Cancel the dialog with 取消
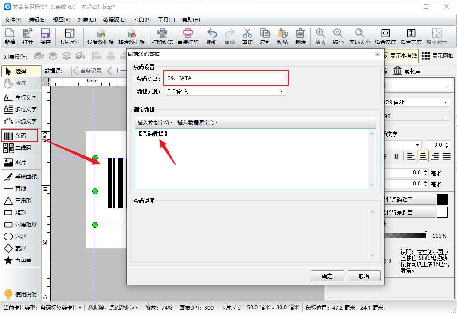457x314 pixels. [x=364, y=276]
